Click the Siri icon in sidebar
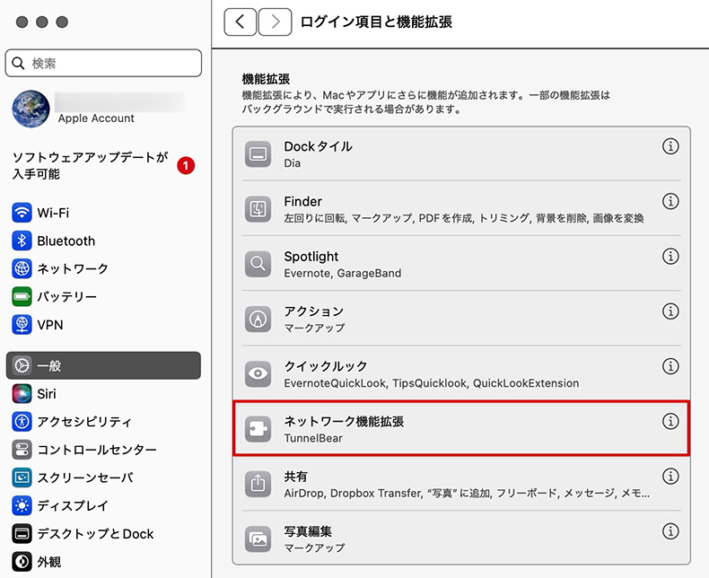This screenshot has height=578, width=709. (22, 394)
